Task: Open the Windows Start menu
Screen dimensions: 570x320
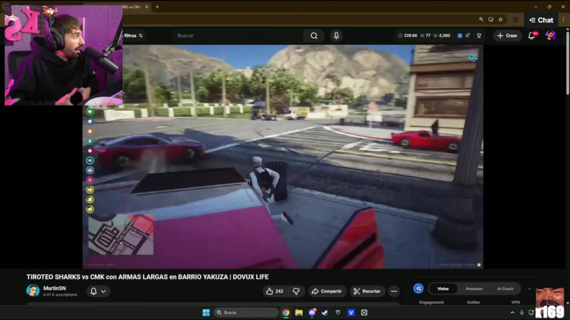Action: pos(206,312)
